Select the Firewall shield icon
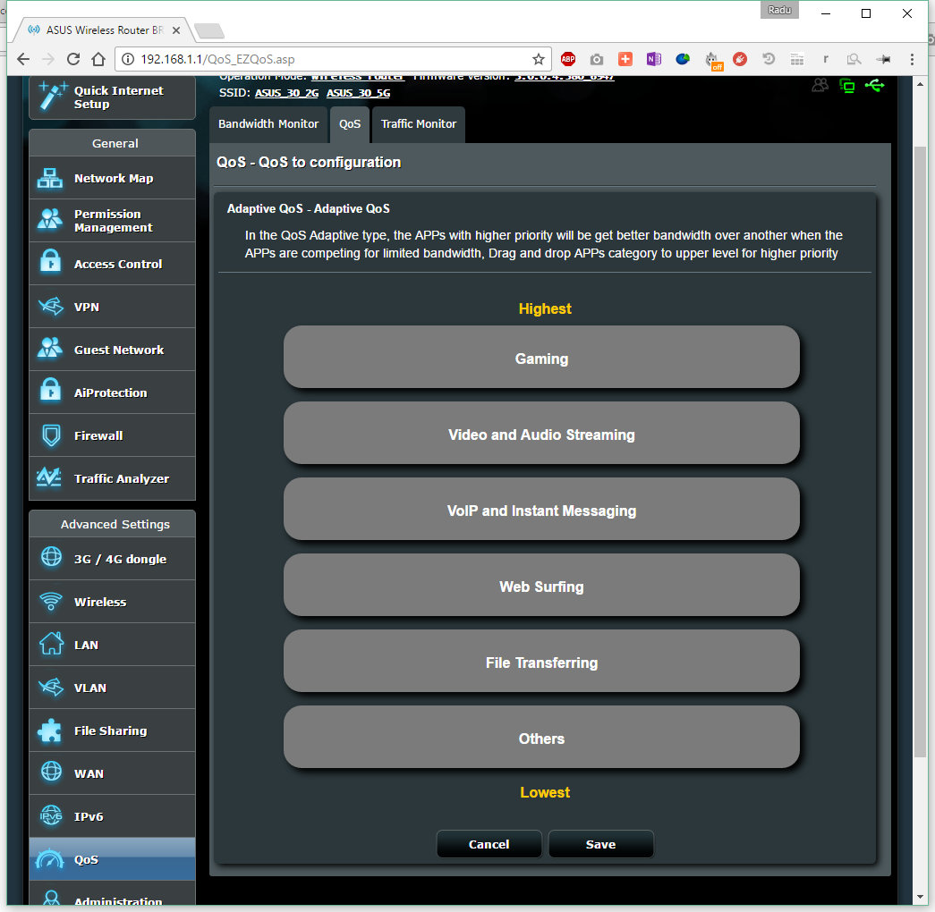 coord(50,435)
